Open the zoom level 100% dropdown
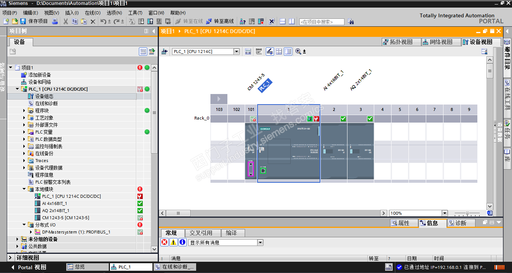The width and height of the screenshot is (512, 273). pyautogui.click(x=445, y=213)
